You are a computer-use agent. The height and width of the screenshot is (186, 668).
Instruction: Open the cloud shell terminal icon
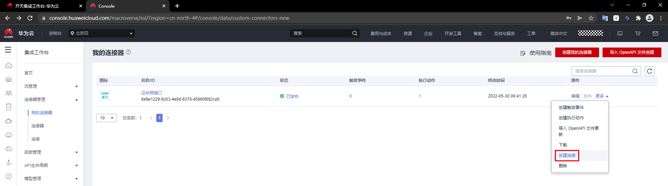[620, 33]
